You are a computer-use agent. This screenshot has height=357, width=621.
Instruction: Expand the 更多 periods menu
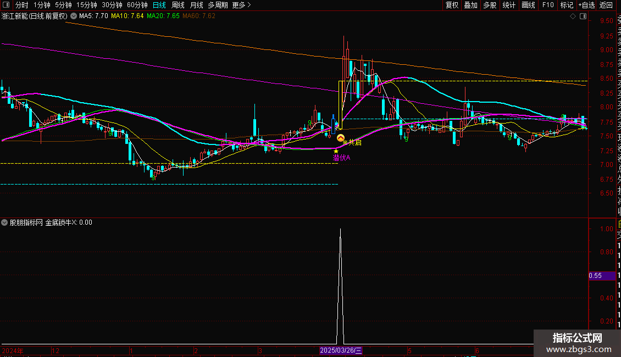(x=241, y=5)
